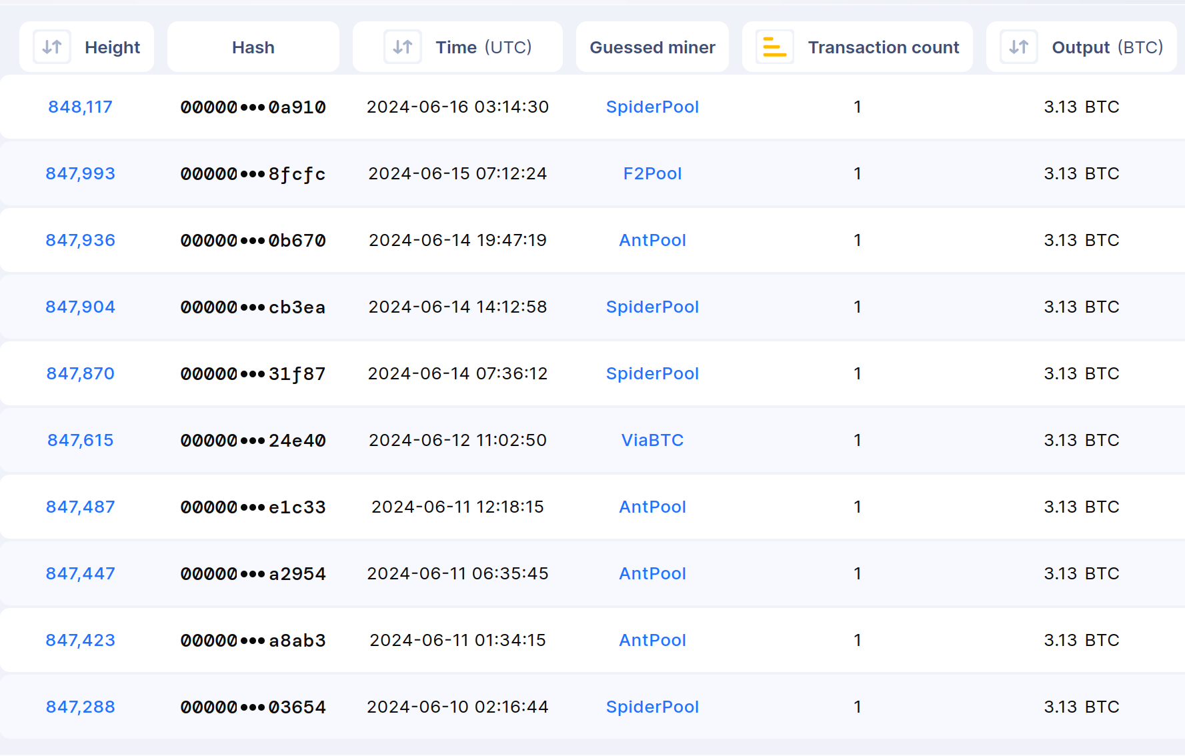
Task: Open block 847,615
Action: click(81, 440)
